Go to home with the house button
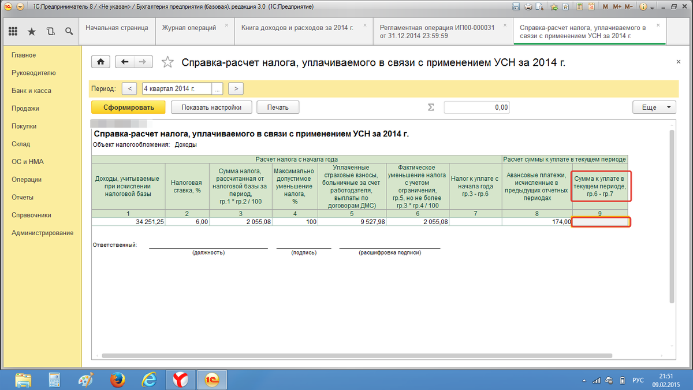This screenshot has width=693, height=390. tap(100, 62)
